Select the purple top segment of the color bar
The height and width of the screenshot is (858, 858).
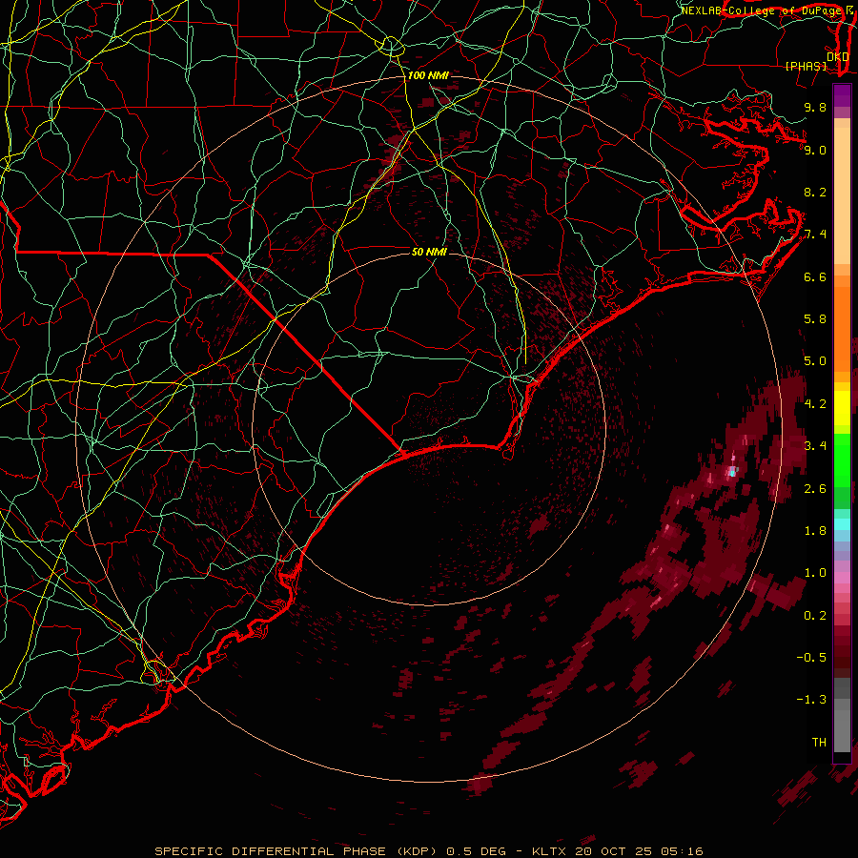pyautogui.click(x=842, y=95)
